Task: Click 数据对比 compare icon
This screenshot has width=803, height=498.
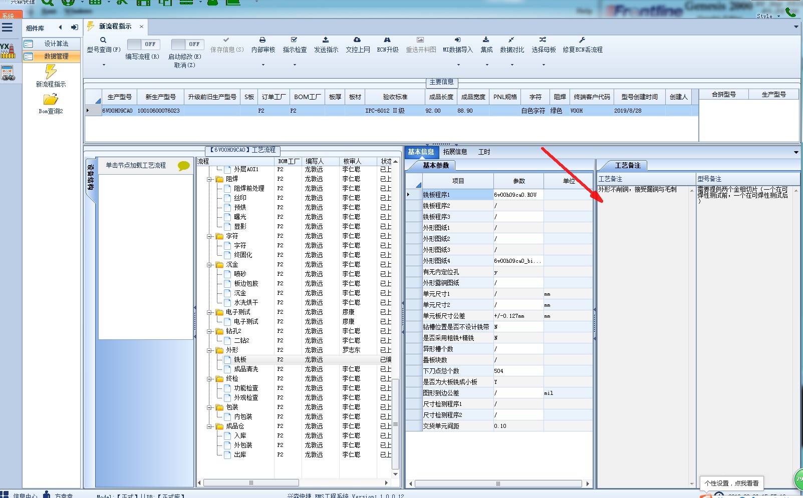Action: [511, 40]
